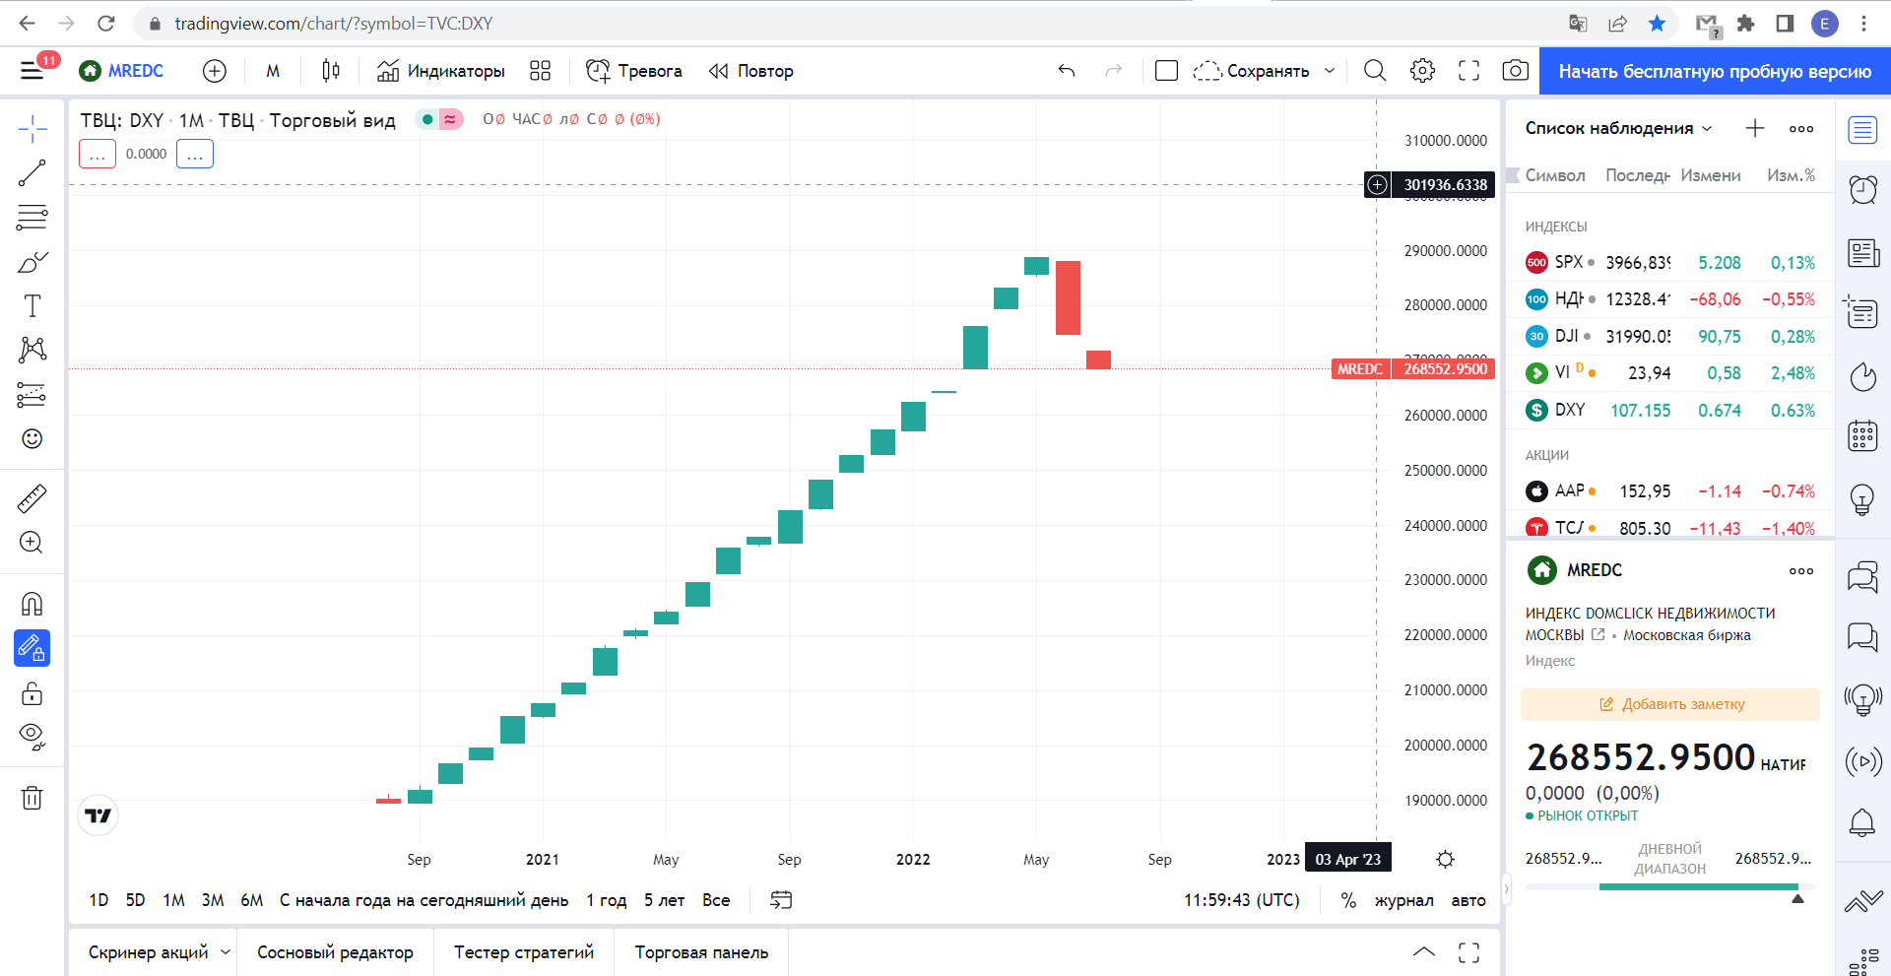Select the Все time range
1891x976 pixels.
pyautogui.click(x=716, y=900)
